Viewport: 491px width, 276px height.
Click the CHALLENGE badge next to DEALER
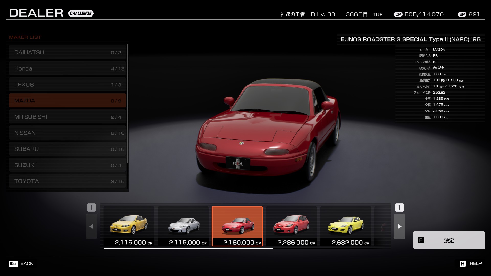81,13
